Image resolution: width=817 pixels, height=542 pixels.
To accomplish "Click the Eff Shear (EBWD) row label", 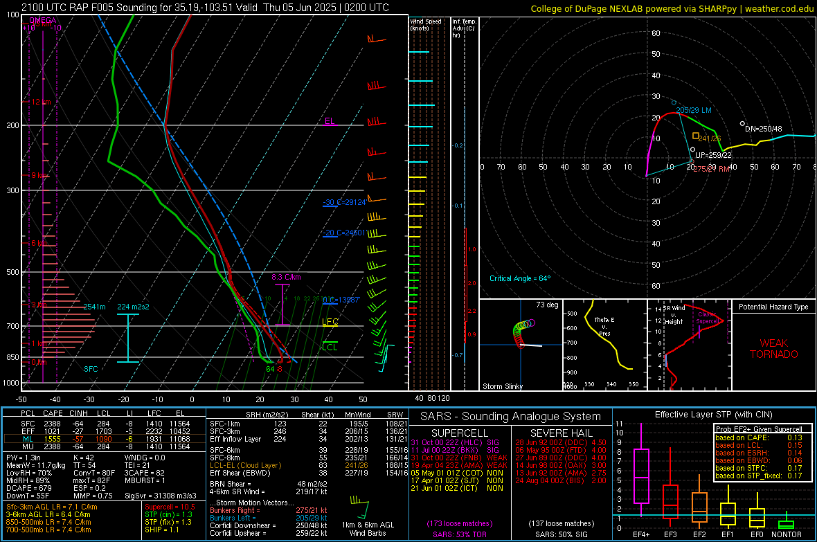I will click(x=240, y=473).
